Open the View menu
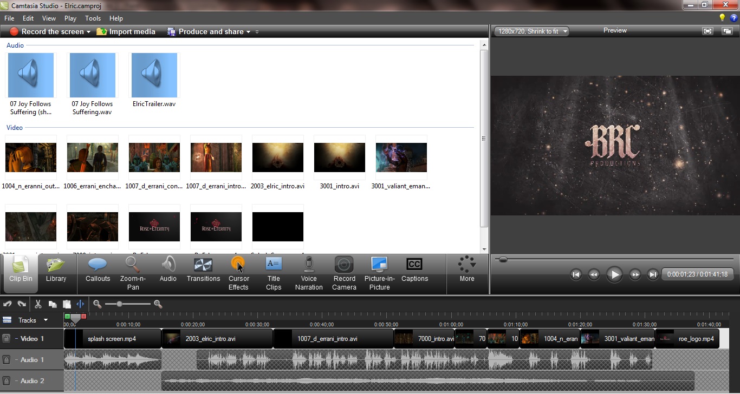 pyautogui.click(x=49, y=18)
